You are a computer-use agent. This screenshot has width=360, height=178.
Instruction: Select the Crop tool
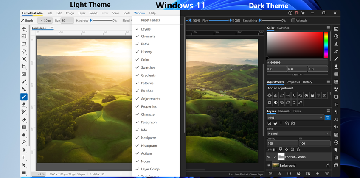pos(24,67)
